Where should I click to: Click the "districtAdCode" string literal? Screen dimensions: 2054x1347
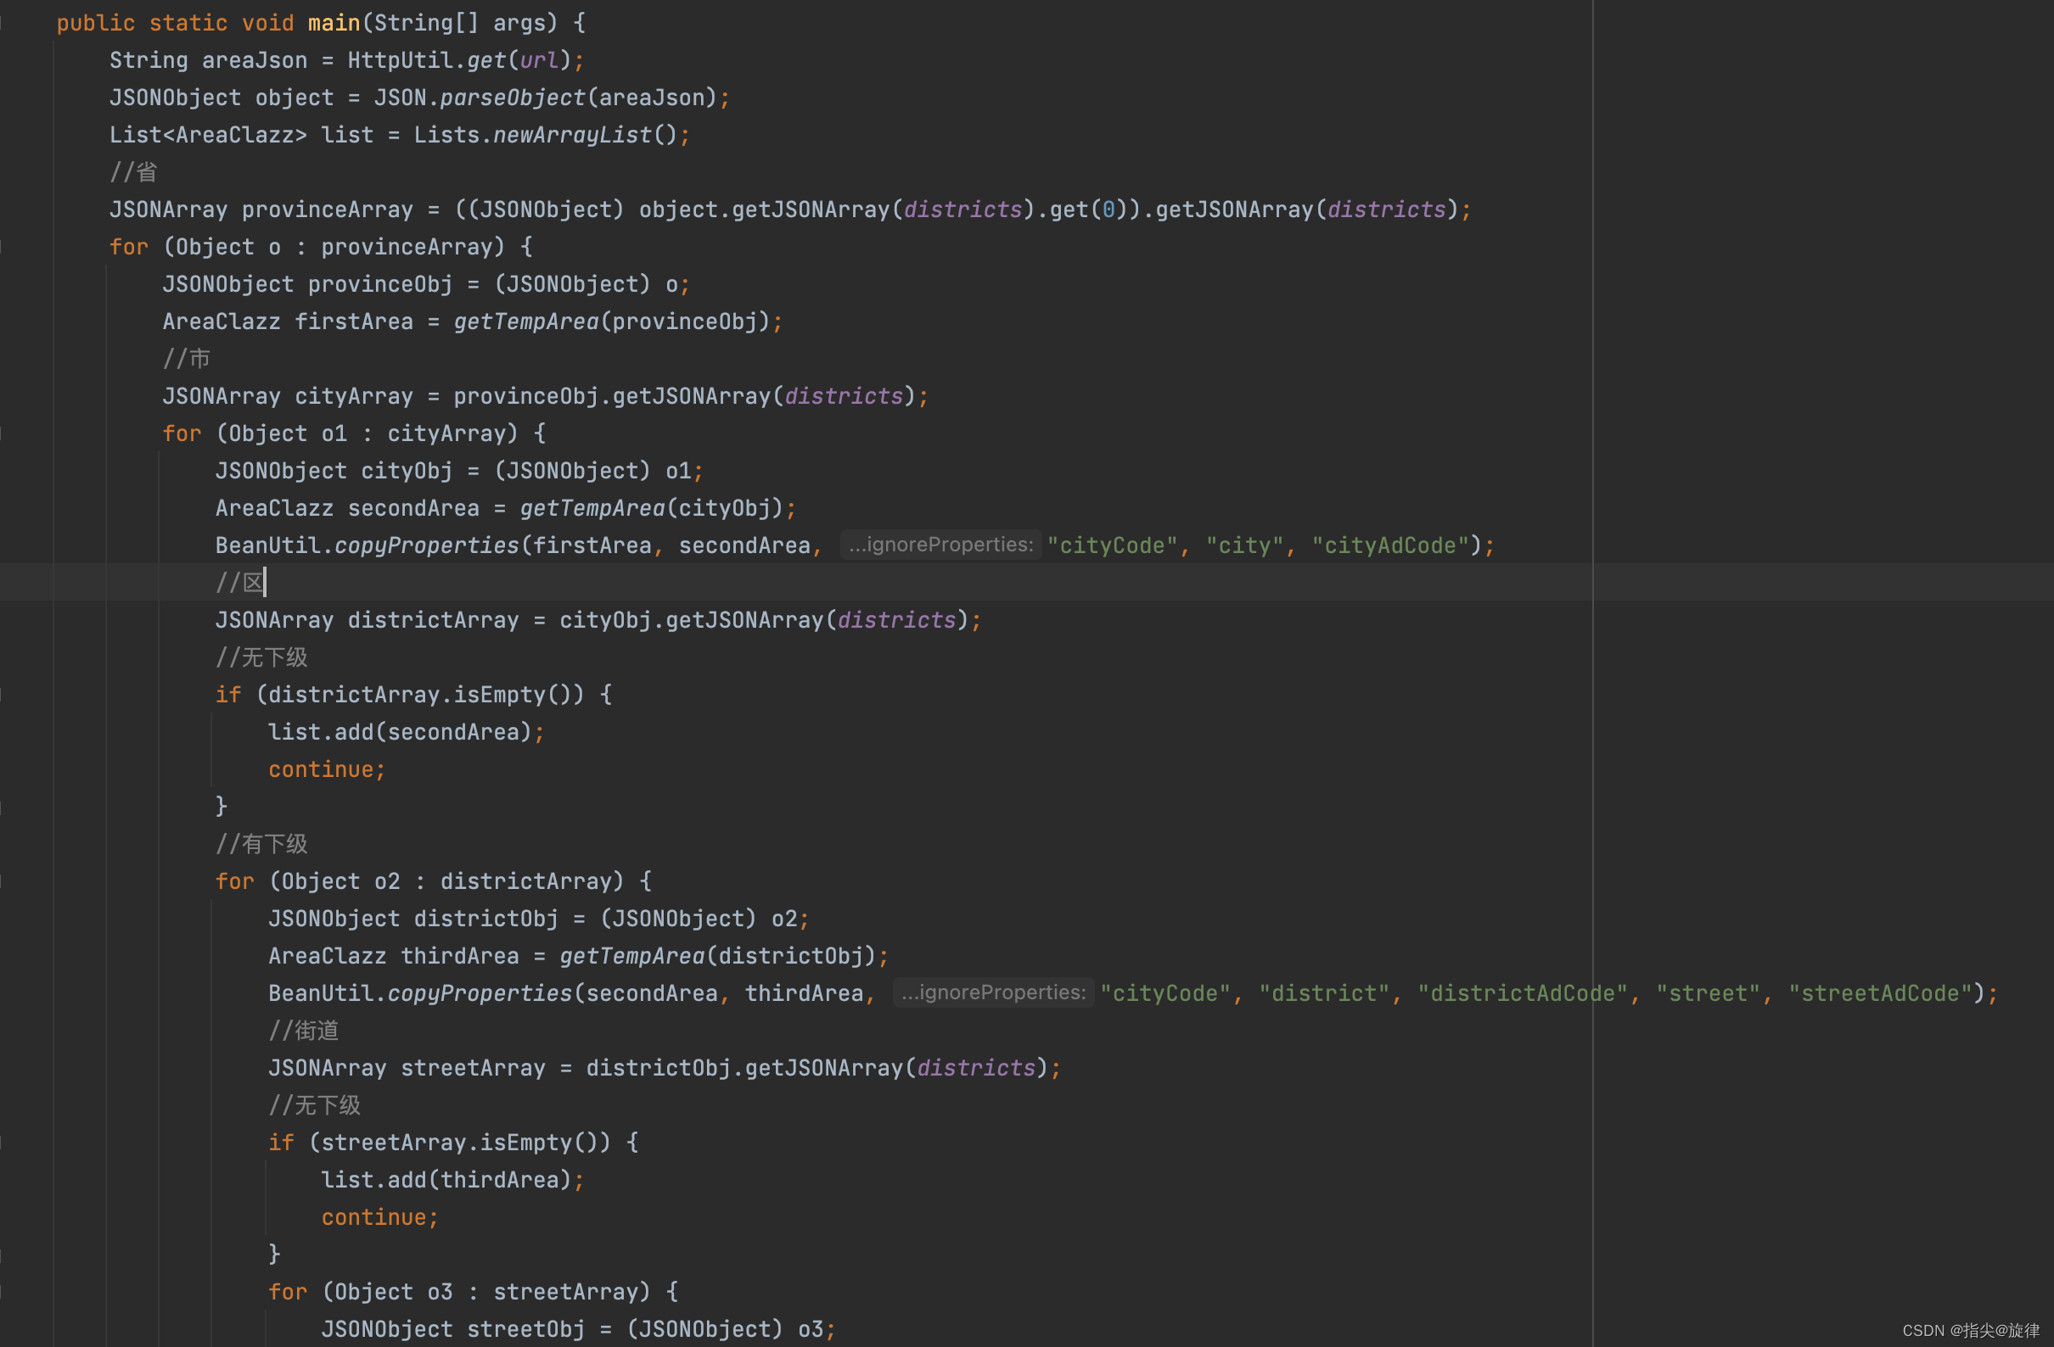(1522, 993)
